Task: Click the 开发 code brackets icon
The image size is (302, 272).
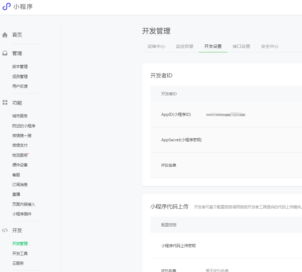Action: pyautogui.click(x=5, y=230)
